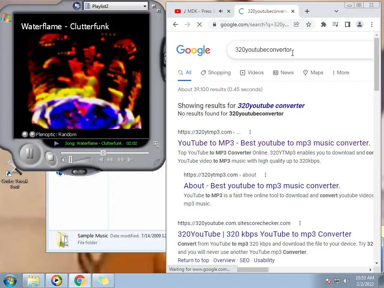This screenshot has width=384, height=288.
Task: Switch to the MDK - Press YouTube tab
Action: pos(199,11)
